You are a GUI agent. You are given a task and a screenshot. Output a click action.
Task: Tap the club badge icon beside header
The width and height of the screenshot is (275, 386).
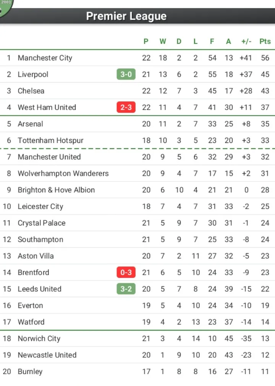5,7
